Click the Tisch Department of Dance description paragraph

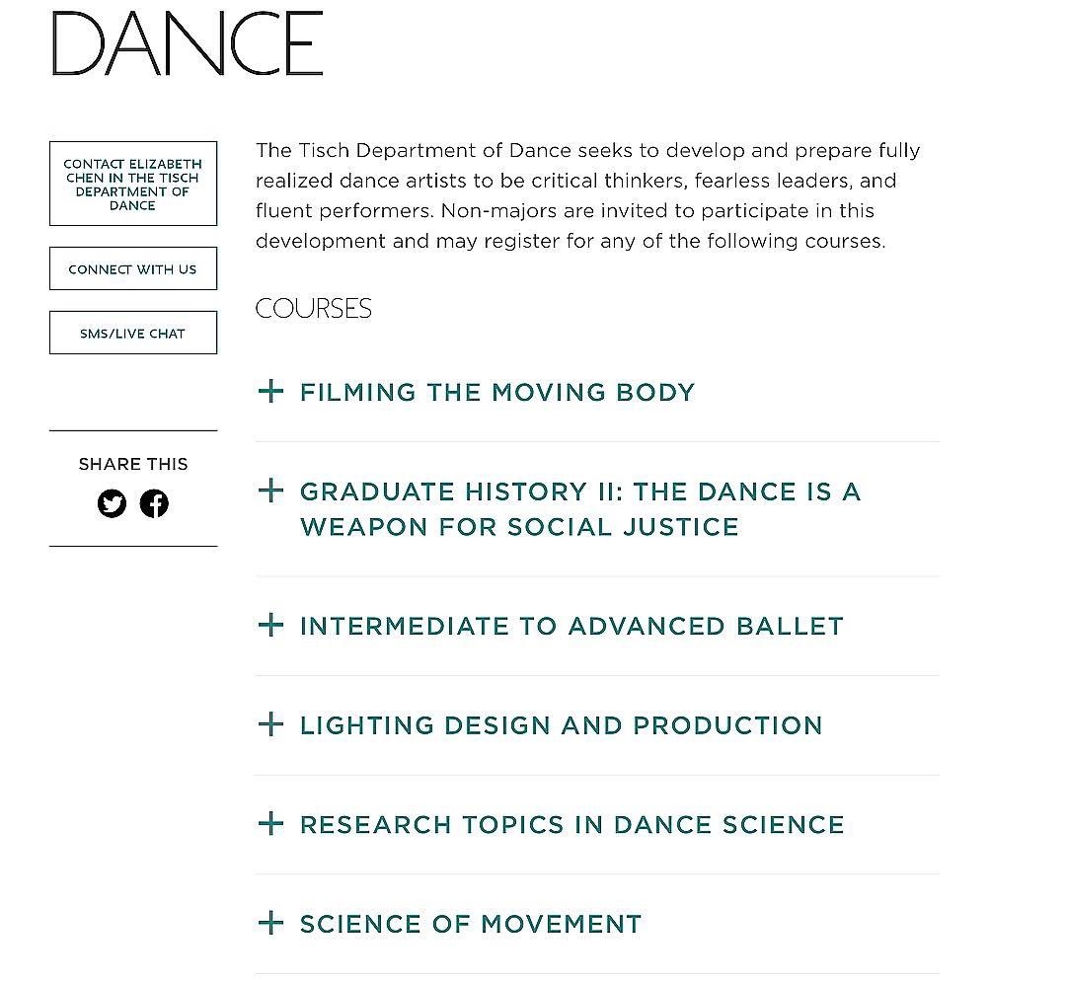(x=587, y=195)
